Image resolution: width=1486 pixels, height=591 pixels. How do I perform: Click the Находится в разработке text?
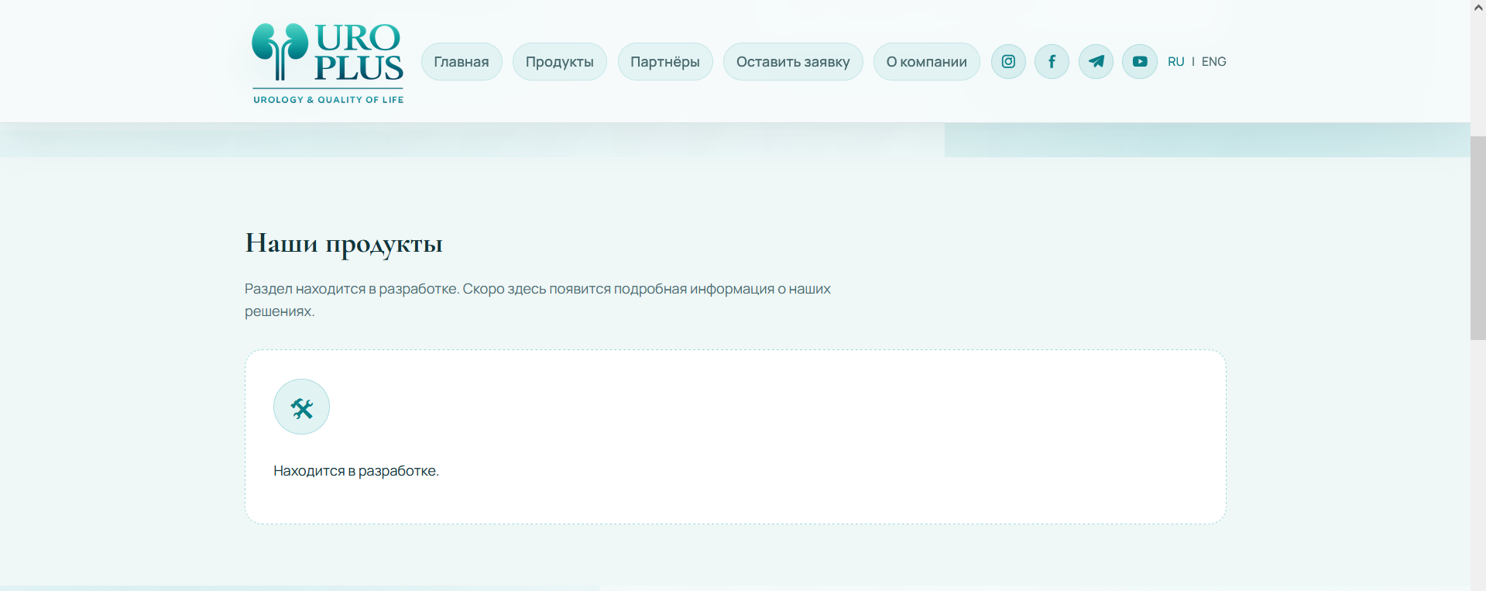tap(356, 471)
